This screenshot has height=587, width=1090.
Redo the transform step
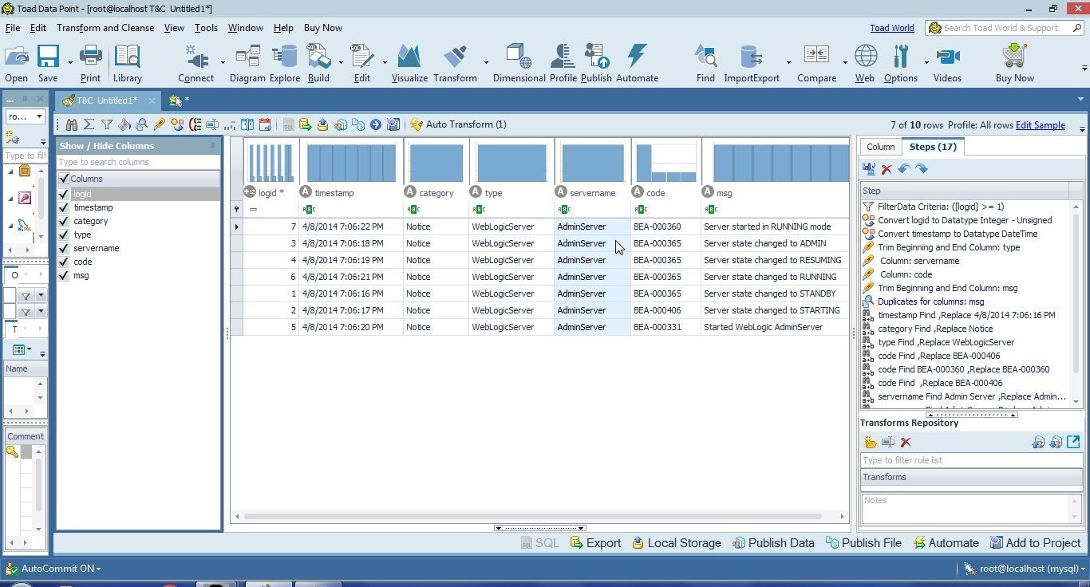[922, 169]
